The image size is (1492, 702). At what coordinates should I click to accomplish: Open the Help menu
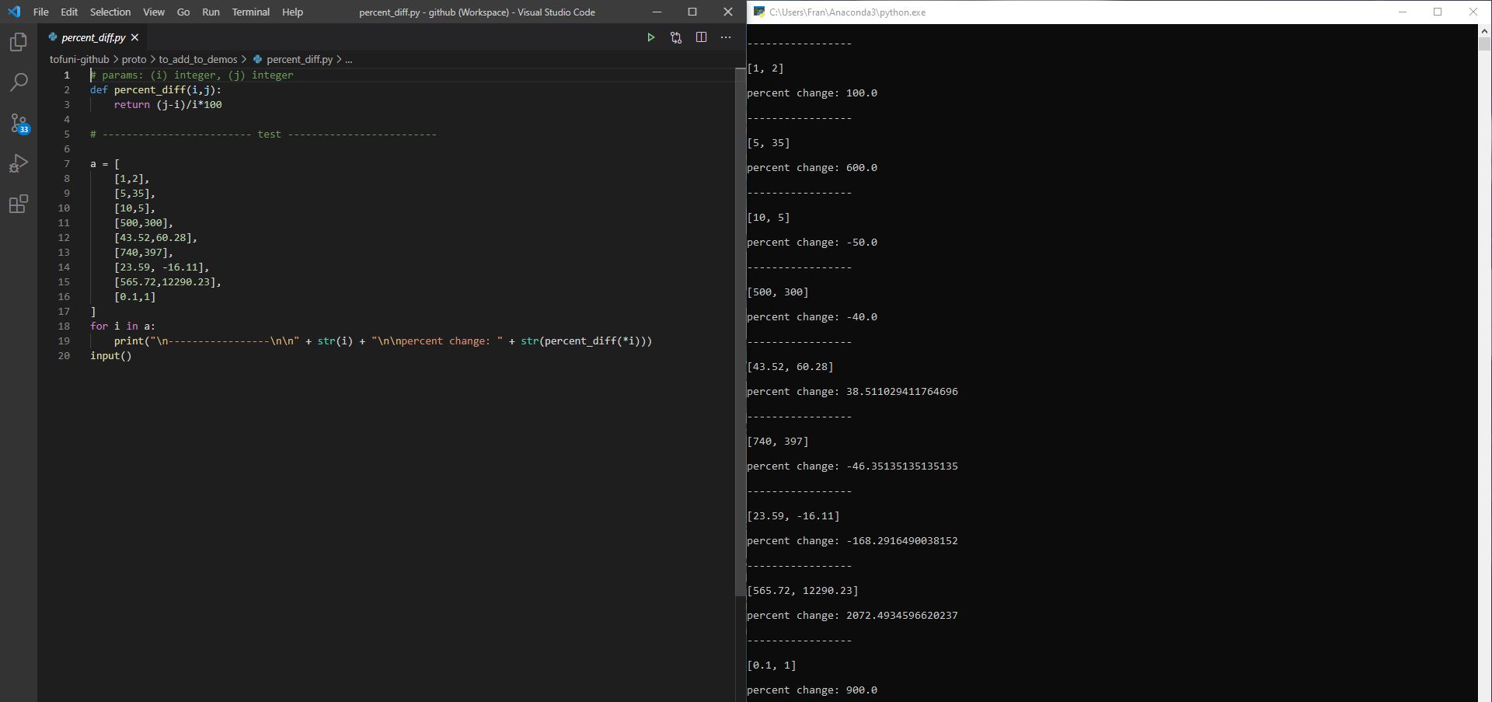click(293, 12)
